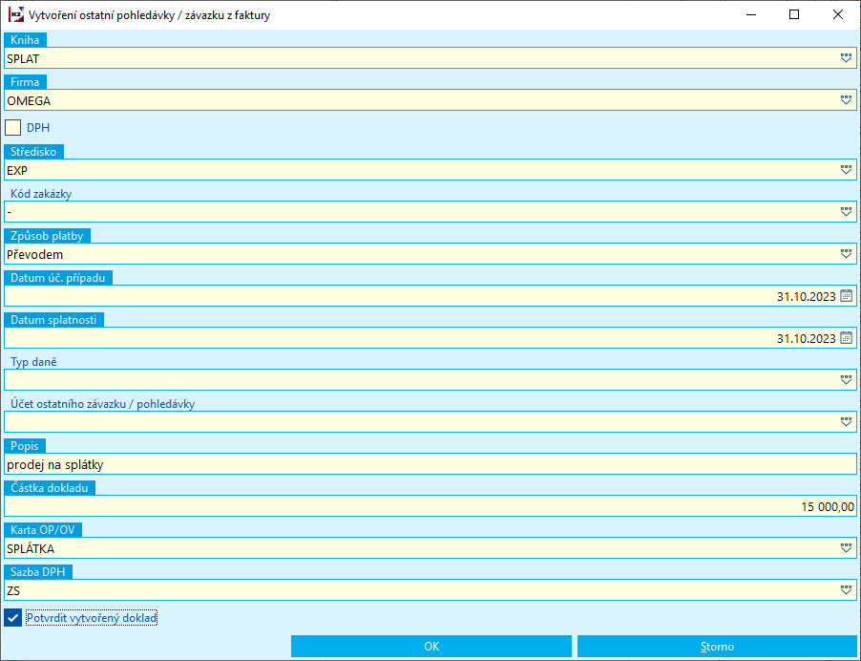861x661 pixels.
Task: Open calendar for Datum úč. případu
Action: pyautogui.click(x=846, y=295)
